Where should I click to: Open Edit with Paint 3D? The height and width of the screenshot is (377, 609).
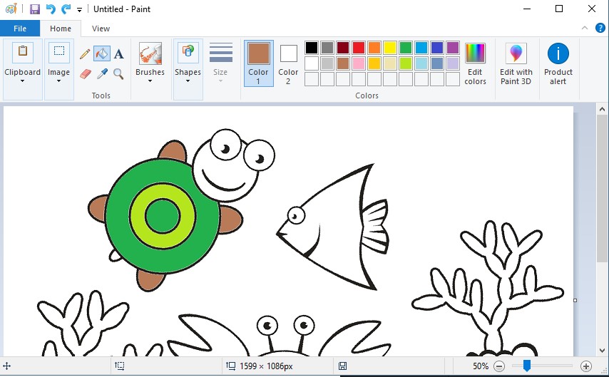(516, 64)
